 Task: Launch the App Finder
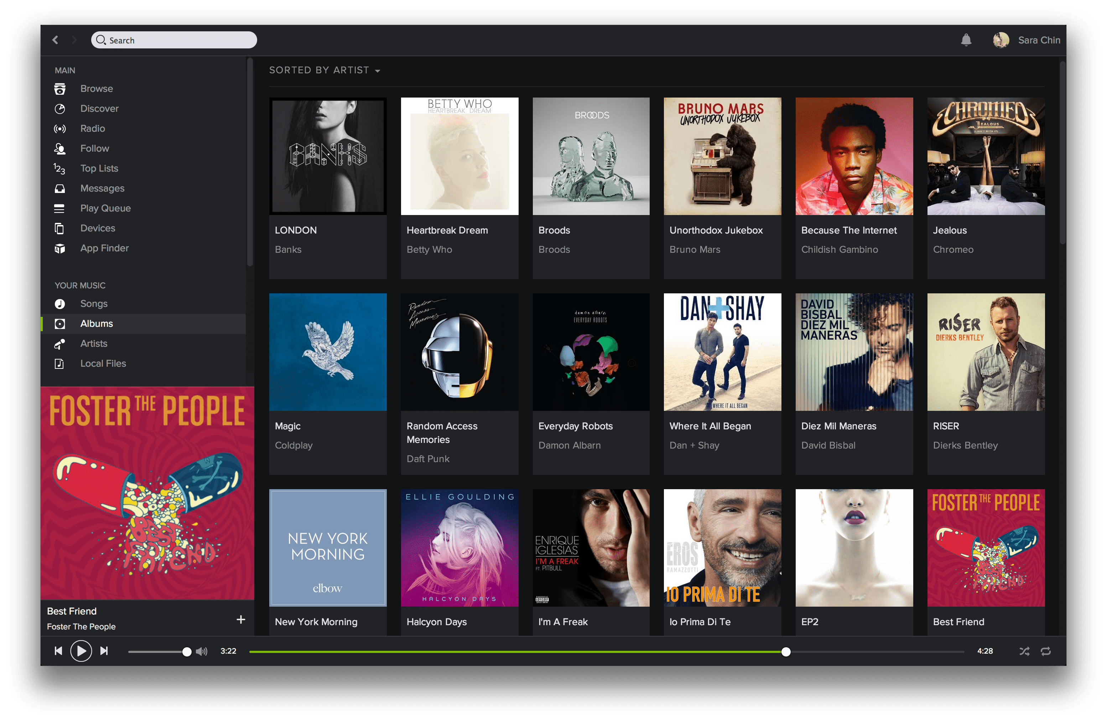click(104, 248)
